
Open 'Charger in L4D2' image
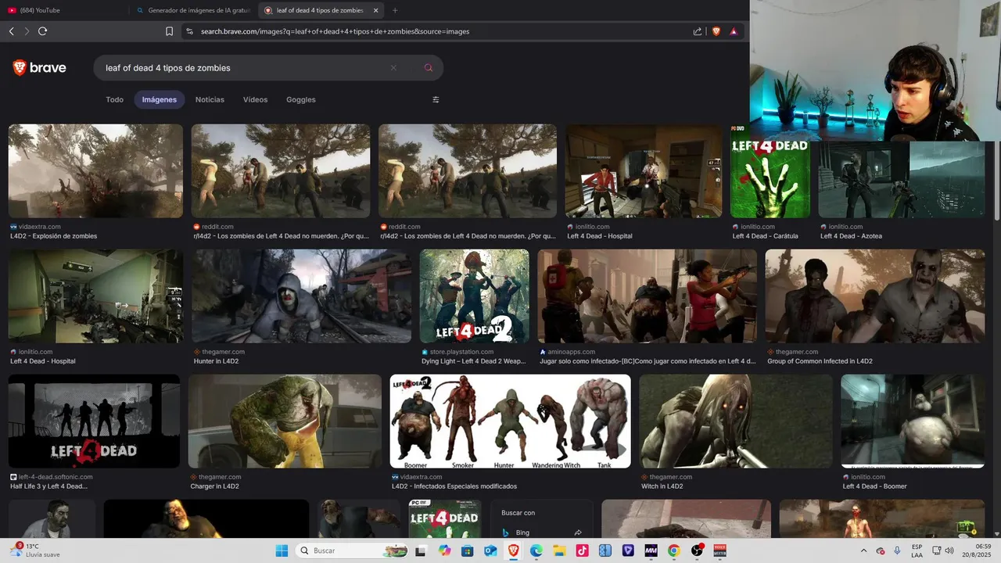[285, 421]
